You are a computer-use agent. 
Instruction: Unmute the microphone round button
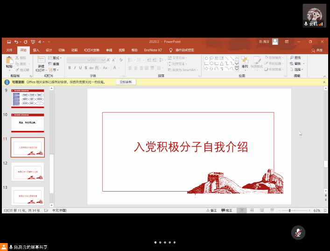point(298,232)
